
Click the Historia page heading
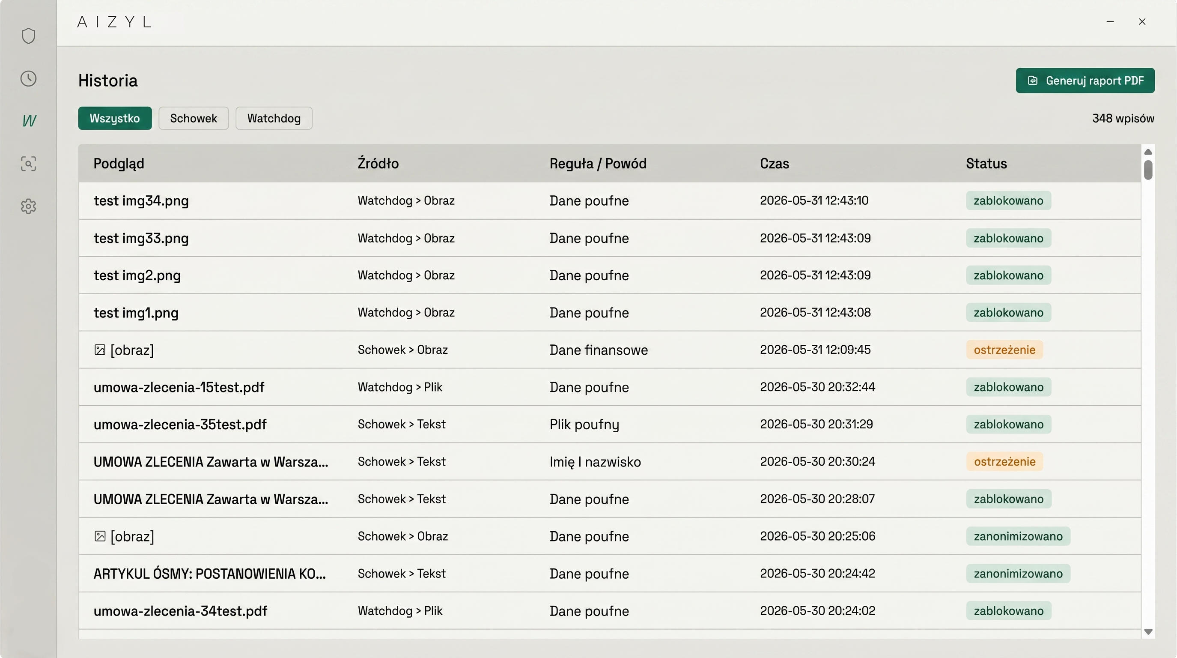tap(108, 81)
